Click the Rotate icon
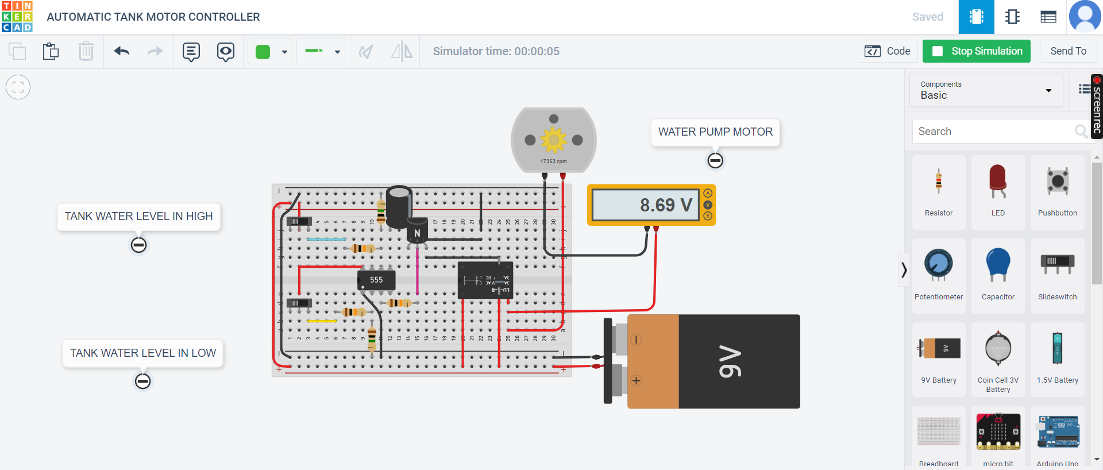1103x470 pixels. tap(366, 52)
